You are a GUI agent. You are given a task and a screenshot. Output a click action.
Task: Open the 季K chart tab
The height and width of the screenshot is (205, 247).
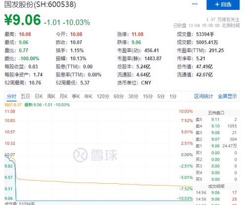pyautogui.click(x=76, y=96)
